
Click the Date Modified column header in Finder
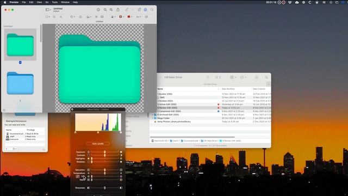tap(228, 89)
